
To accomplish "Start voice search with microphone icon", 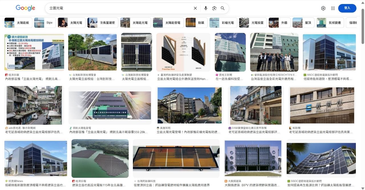I will pyautogui.click(x=206, y=8).
